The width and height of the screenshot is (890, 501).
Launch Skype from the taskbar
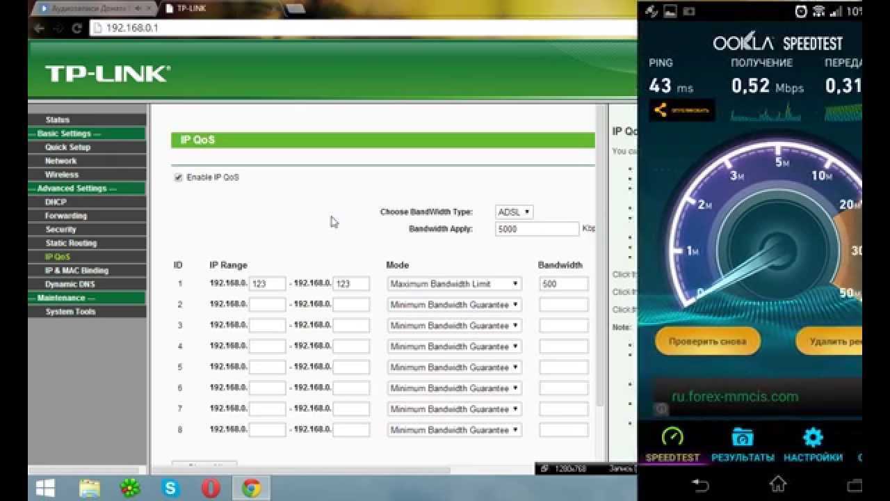(x=170, y=488)
